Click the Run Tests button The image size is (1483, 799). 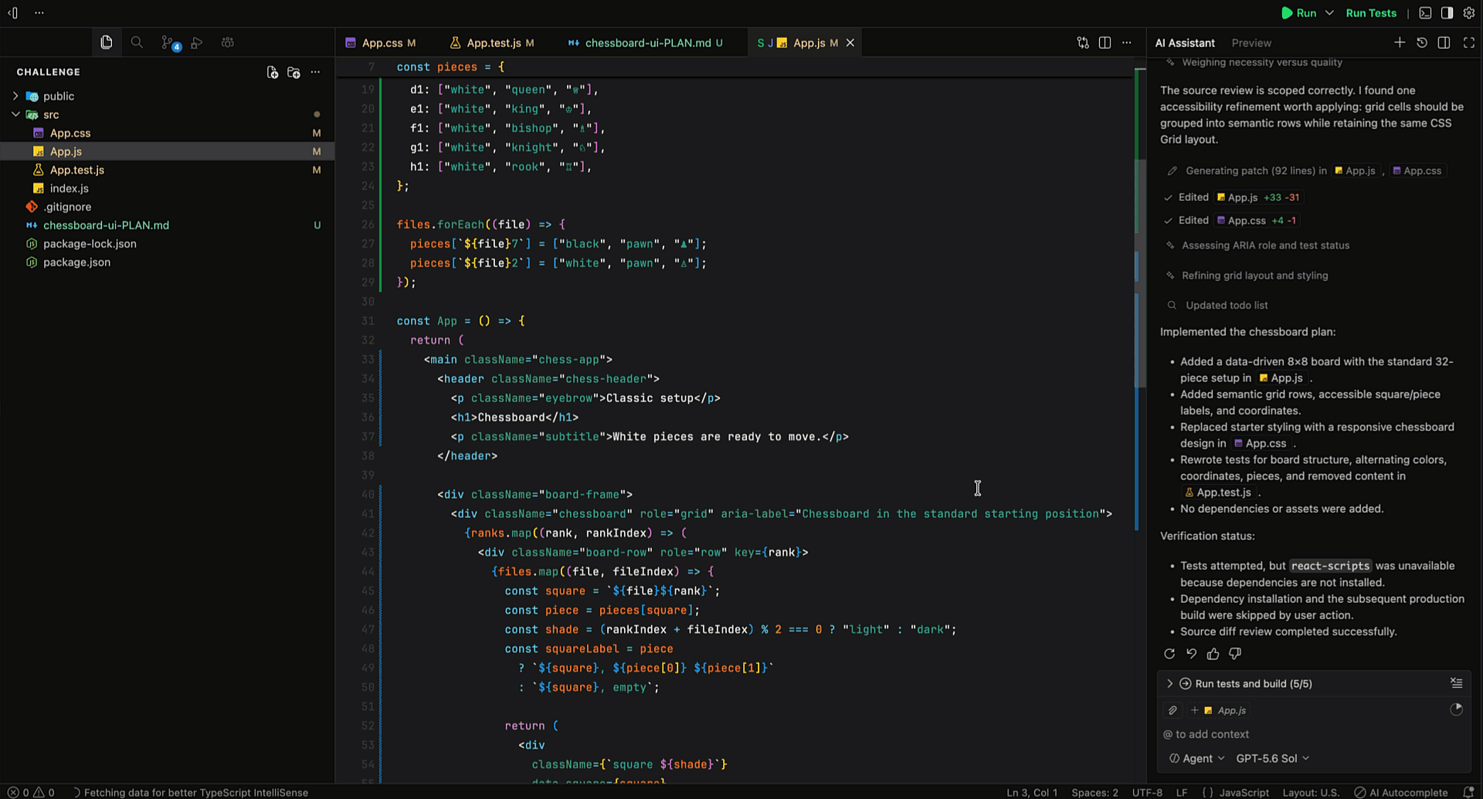click(x=1371, y=13)
